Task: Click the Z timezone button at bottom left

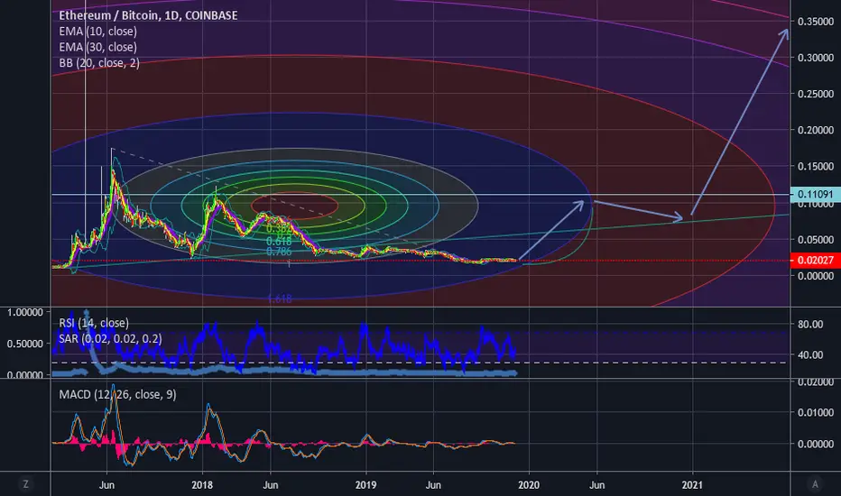Action: [x=25, y=484]
